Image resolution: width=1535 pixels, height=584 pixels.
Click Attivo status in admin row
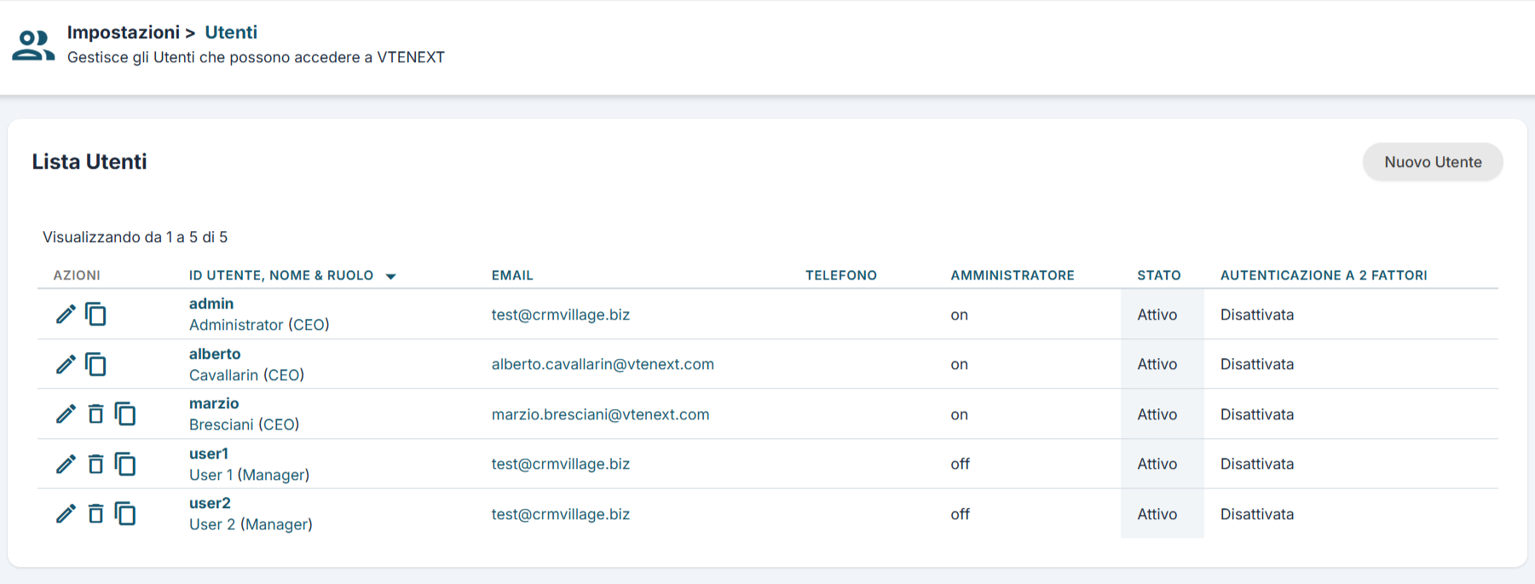pyautogui.click(x=1157, y=315)
